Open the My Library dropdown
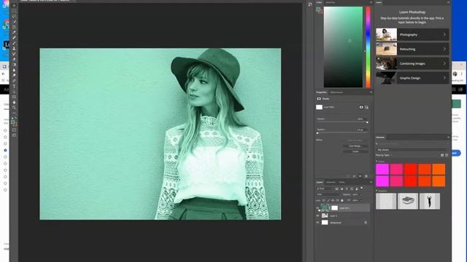The width and height of the screenshot is (467, 262). 412,150
